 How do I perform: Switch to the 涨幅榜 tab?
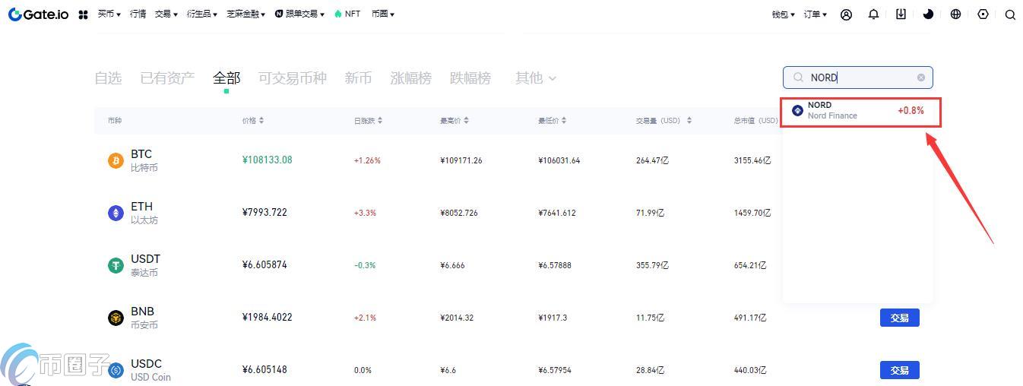pyautogui.click(x=410, y=78)
